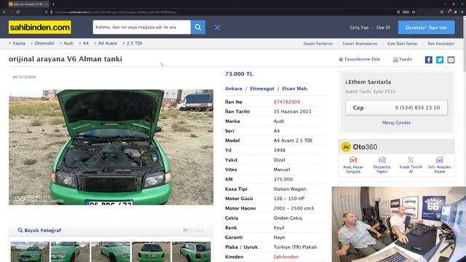
Task: Click the sahibinden.com logo
Action: pyautogui.click(x=40, y=28)
